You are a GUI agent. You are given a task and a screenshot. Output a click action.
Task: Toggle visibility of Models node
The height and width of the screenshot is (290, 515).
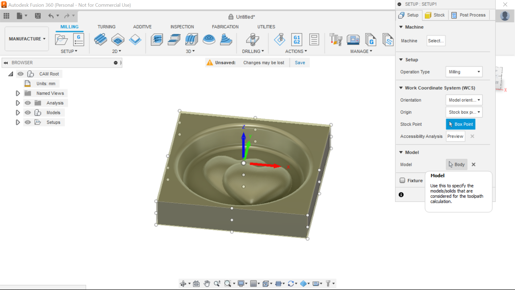pos(28,113)
